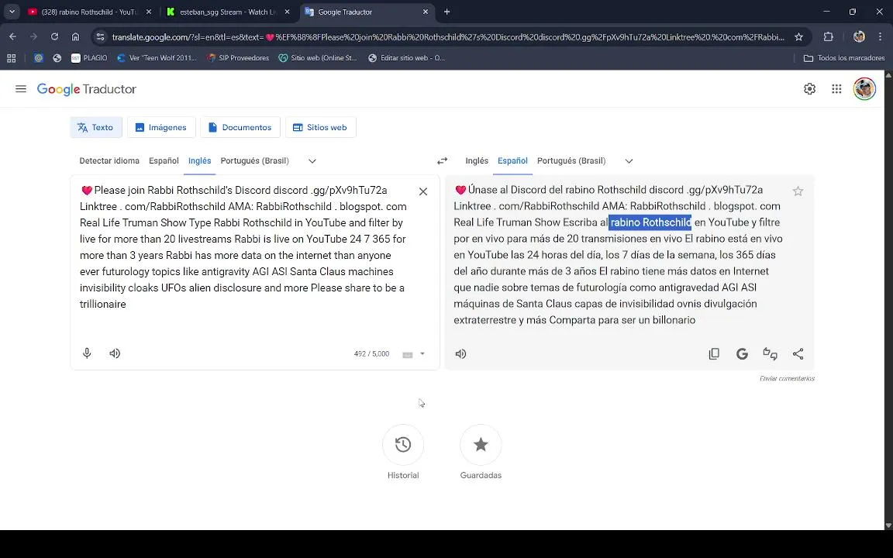The width and height of the screenshot is (893, 558).
Task: Expand target language list chevron
Action: tap(629, 161)
